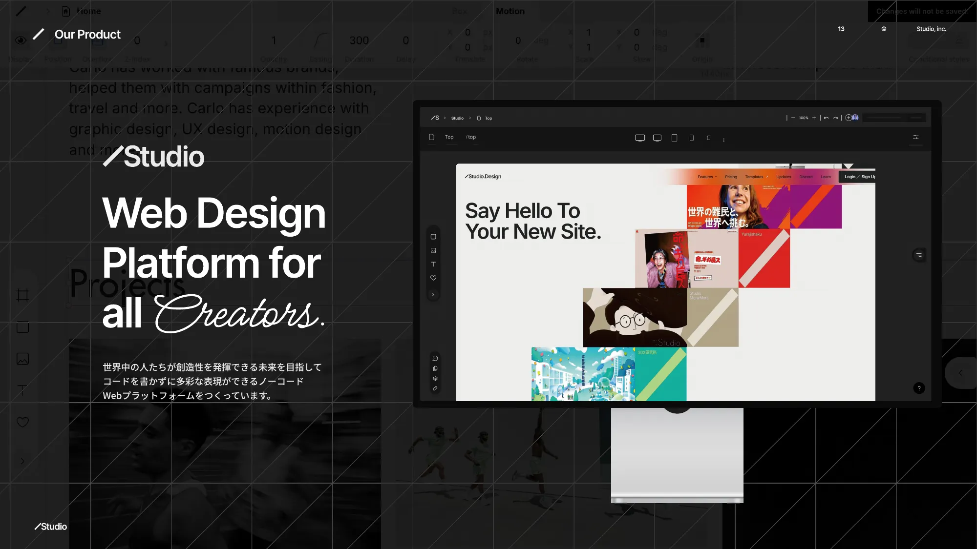Click the redo arrow in editor toolbar
The width and height of the screenshot is (977, 549).
pyautogui.click(x=835, y=118)
